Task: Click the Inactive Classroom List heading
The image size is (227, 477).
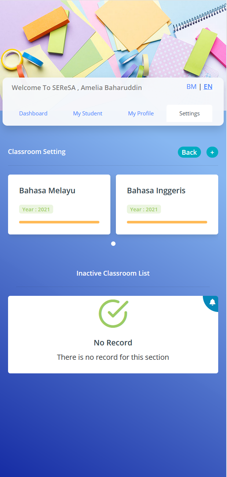Action: [113, 273]
